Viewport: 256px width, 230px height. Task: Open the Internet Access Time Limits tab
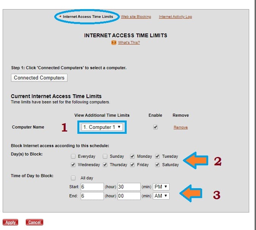tap(88, 17)
